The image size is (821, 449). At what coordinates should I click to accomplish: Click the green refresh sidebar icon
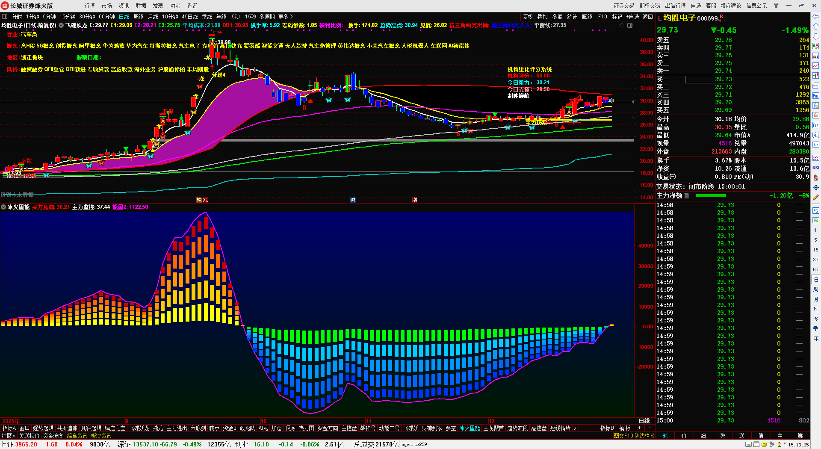pos(816,221)
